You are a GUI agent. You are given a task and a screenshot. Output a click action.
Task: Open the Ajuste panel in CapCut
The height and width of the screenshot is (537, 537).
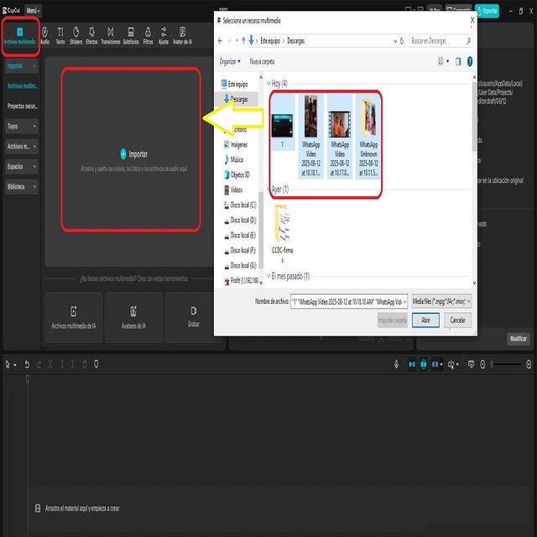(x=164, y=37)
